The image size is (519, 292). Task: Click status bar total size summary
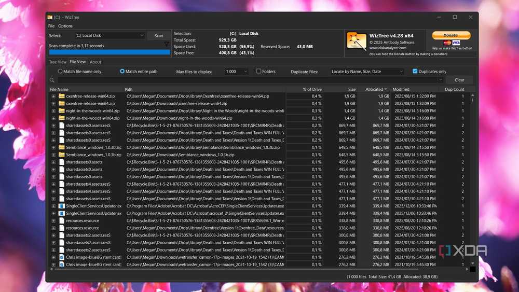click(392, 276)
